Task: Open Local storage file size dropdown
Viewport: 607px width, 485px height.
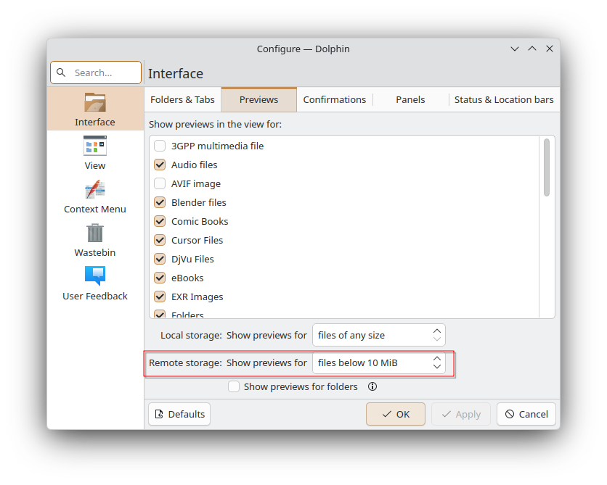Action: pyautogui.click(x=378, y=335)
